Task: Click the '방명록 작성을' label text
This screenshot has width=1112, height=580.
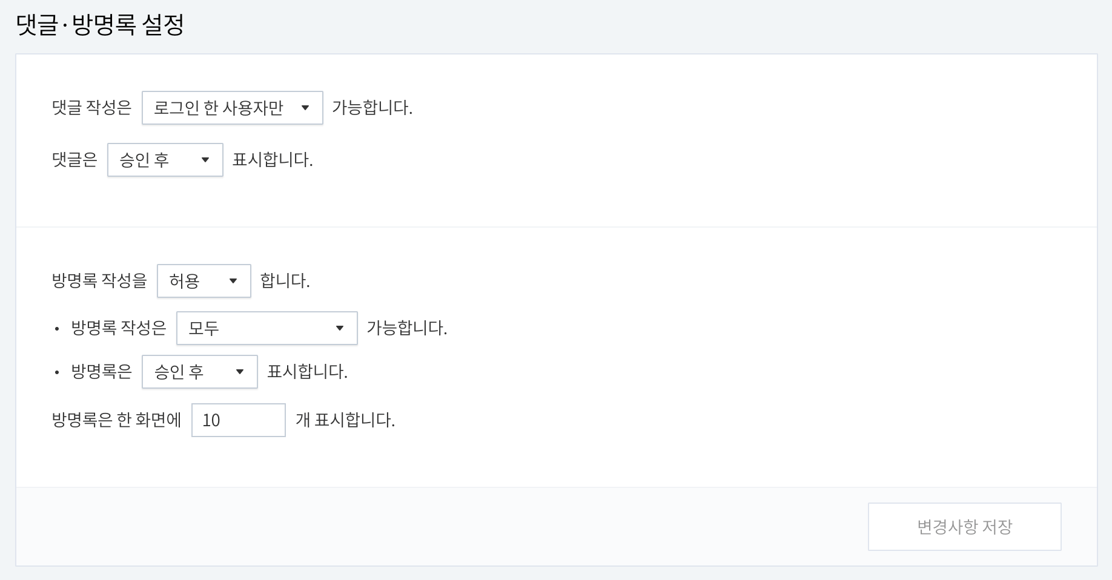Action: pos(100,280)
